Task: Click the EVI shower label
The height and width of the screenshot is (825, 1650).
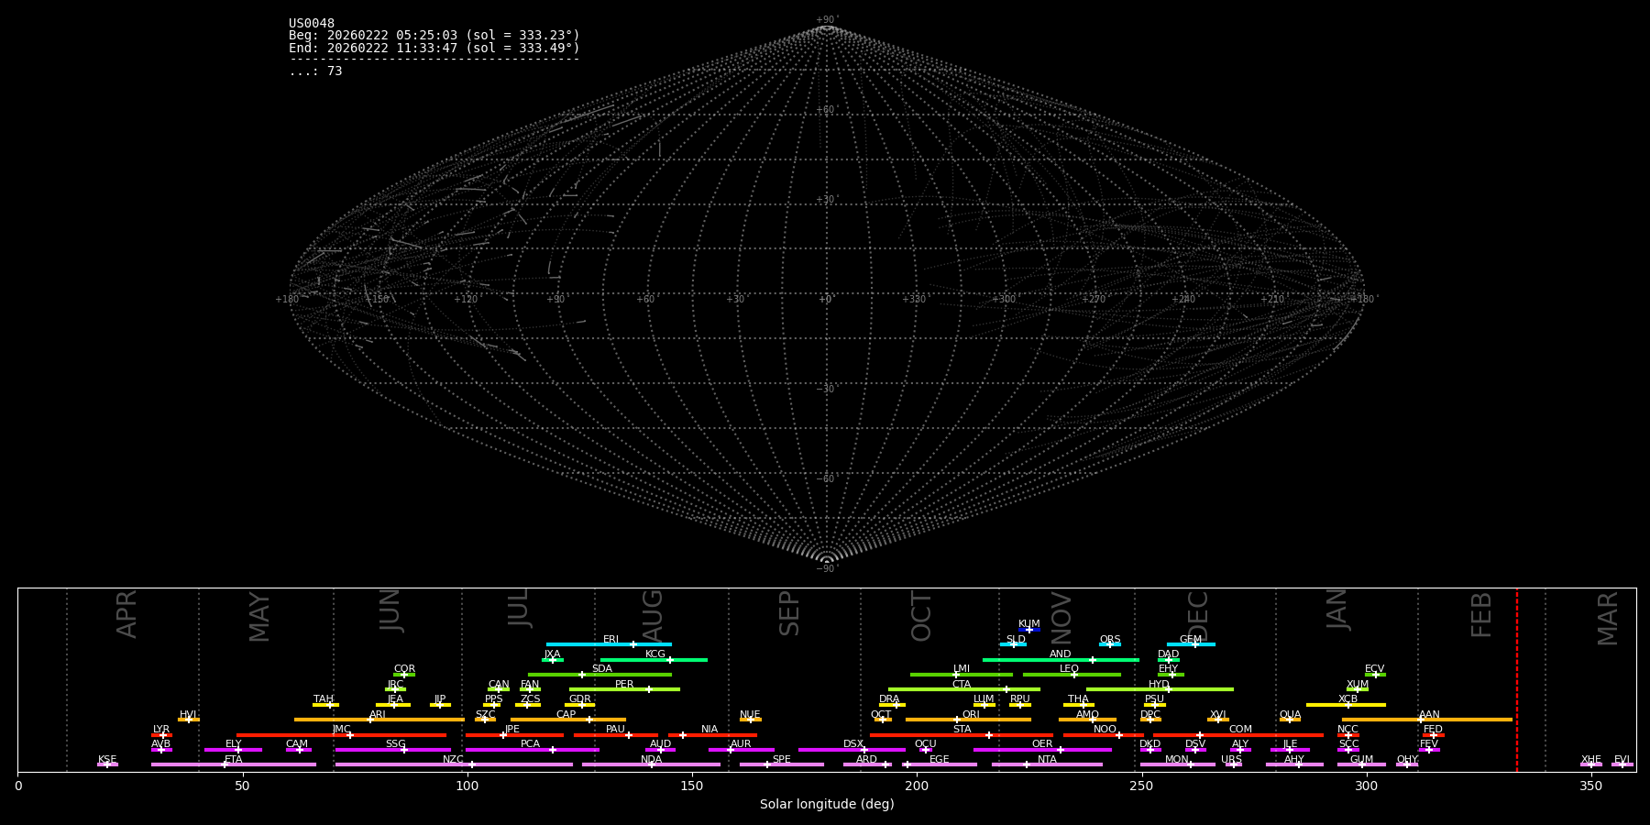Action: [x=1622, y=760]
